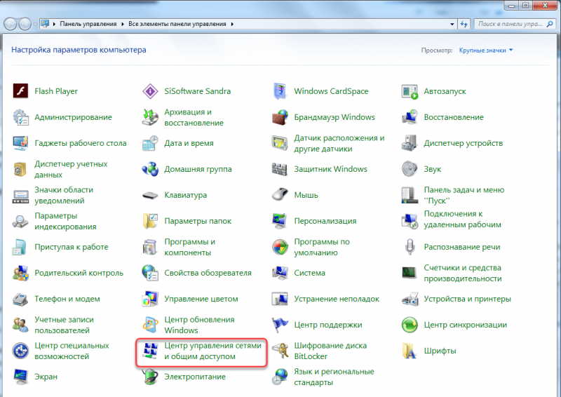
Task: Open Программы и компоненты link
Action: [x=189, y=247]
